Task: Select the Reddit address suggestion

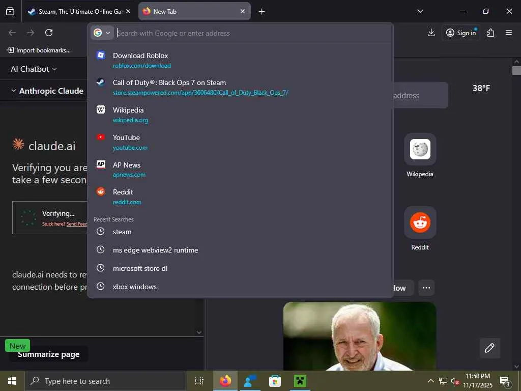Action: click(241, 197)
